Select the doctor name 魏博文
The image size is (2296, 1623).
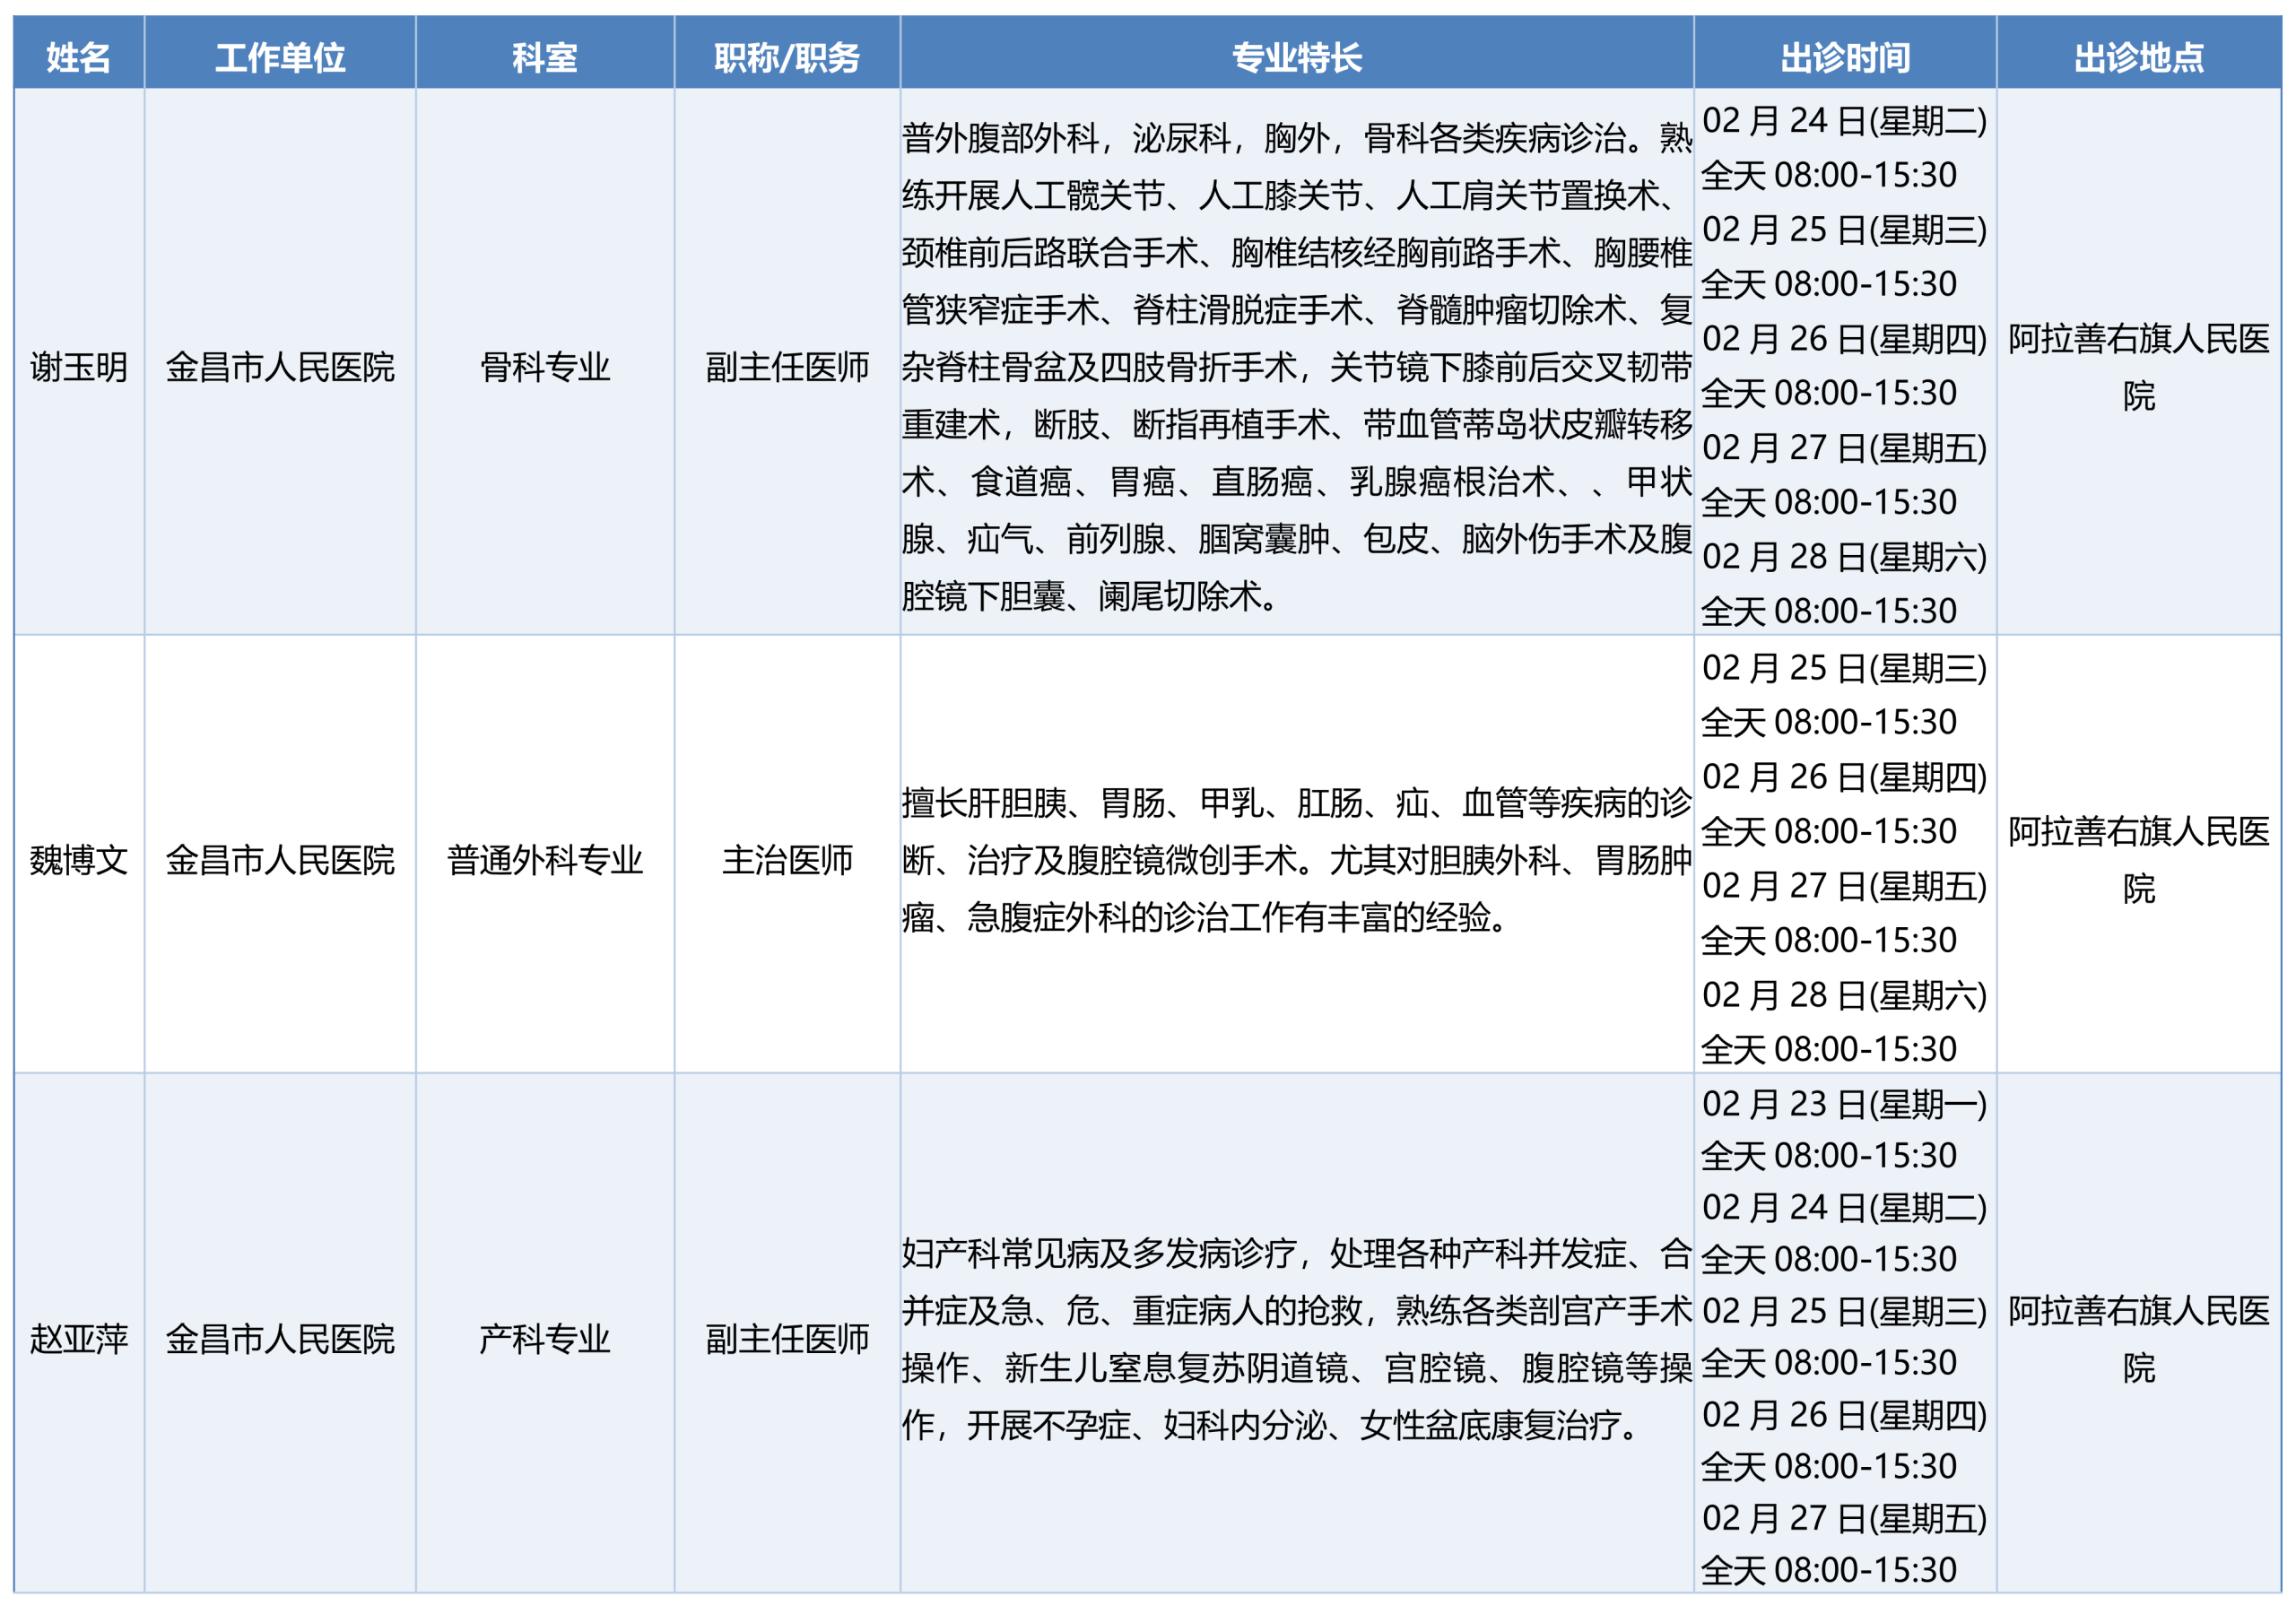(79, 860)
